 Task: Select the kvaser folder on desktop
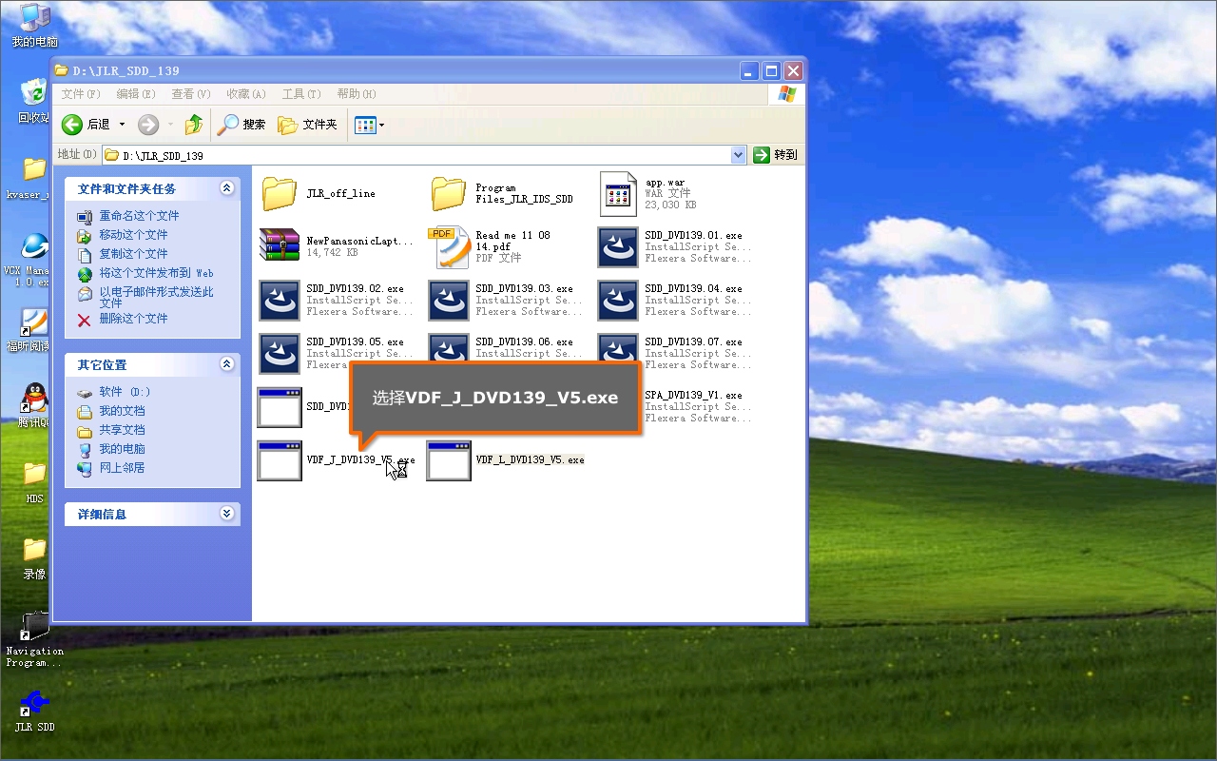(34, 169)
